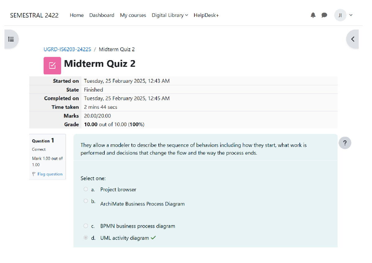The width and height of the screenshot is (372, 263).
Task: Click the Started on date value
Action: [x=126, y=81]
